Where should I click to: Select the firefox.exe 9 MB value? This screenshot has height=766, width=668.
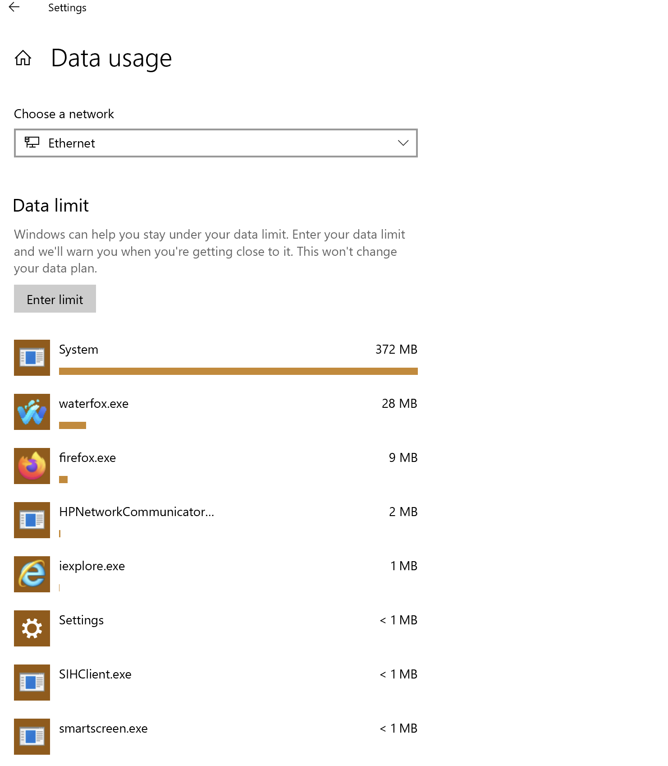coord(403,458)
